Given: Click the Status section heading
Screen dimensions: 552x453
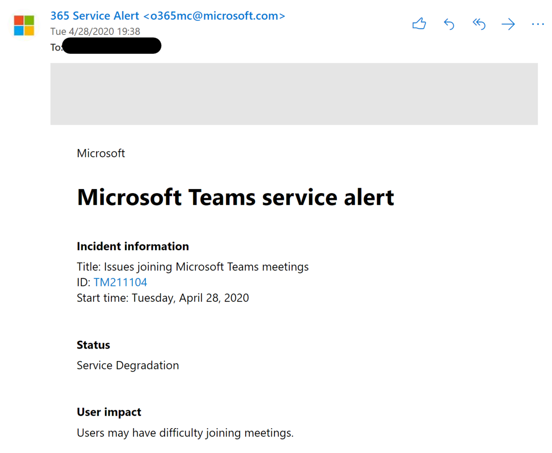Looking at the screenshot, I should (93, 345).
